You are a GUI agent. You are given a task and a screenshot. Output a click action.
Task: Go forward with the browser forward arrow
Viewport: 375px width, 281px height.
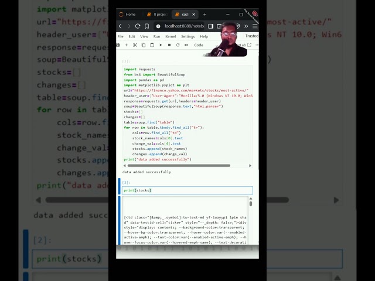129,26
